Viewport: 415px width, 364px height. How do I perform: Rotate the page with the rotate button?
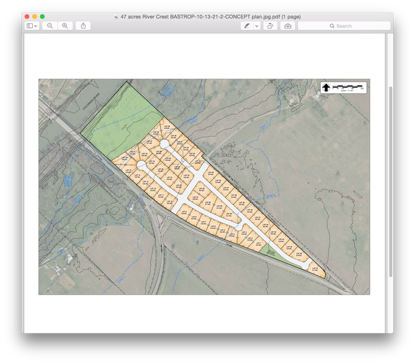point(271,26)
